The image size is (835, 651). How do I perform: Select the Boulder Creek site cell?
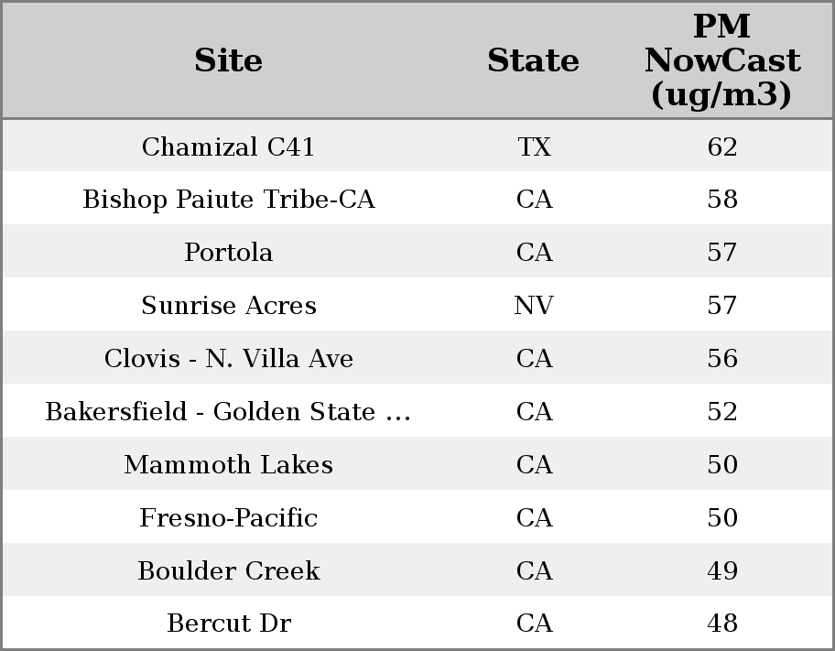228,571
